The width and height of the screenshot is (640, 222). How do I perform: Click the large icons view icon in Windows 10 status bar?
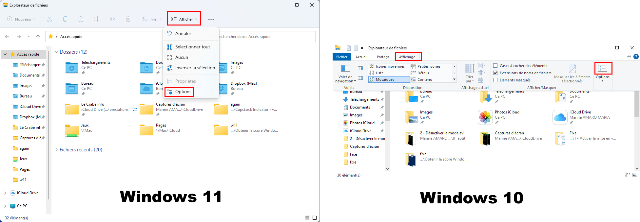pos(635,175)
